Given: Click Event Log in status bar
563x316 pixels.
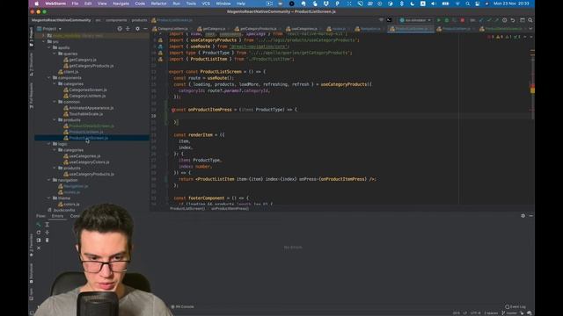Looking at the screenshot, I should click(x=515, y=306).
